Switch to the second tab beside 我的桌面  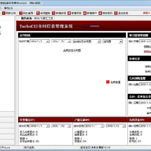pyautogui.click(x=44, y=18)
